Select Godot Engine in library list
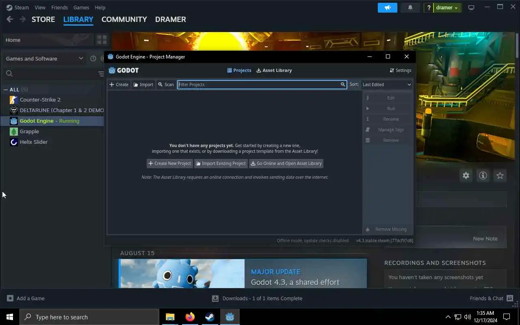Viewport: 520px width, 325px height. point(52,121)
